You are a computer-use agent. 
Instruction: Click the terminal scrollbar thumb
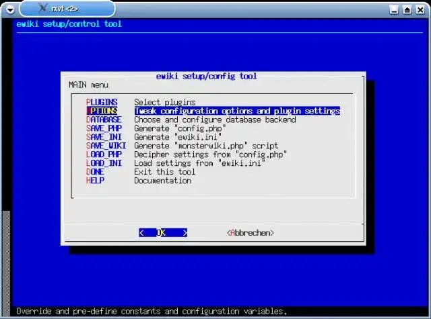[6, 263]
